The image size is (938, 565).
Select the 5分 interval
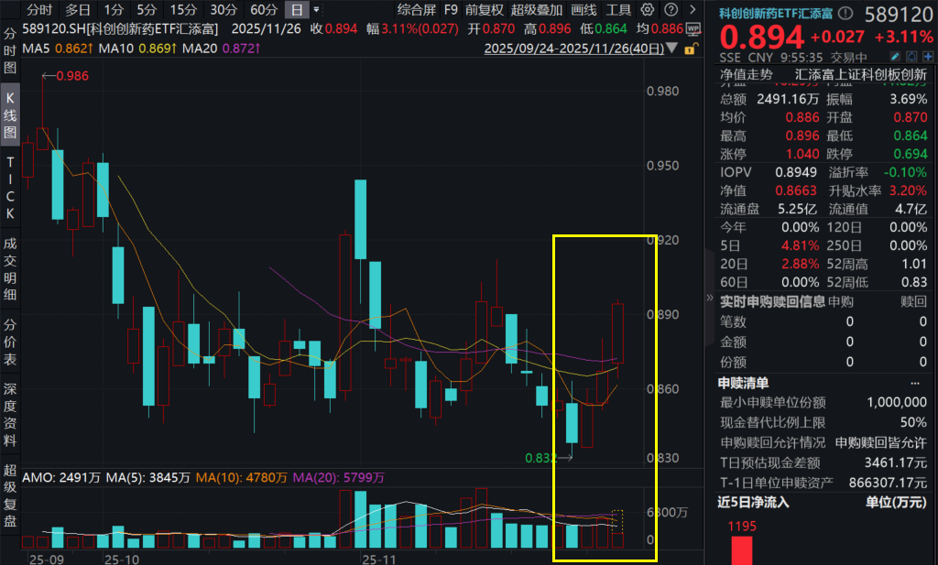point(147,9)
